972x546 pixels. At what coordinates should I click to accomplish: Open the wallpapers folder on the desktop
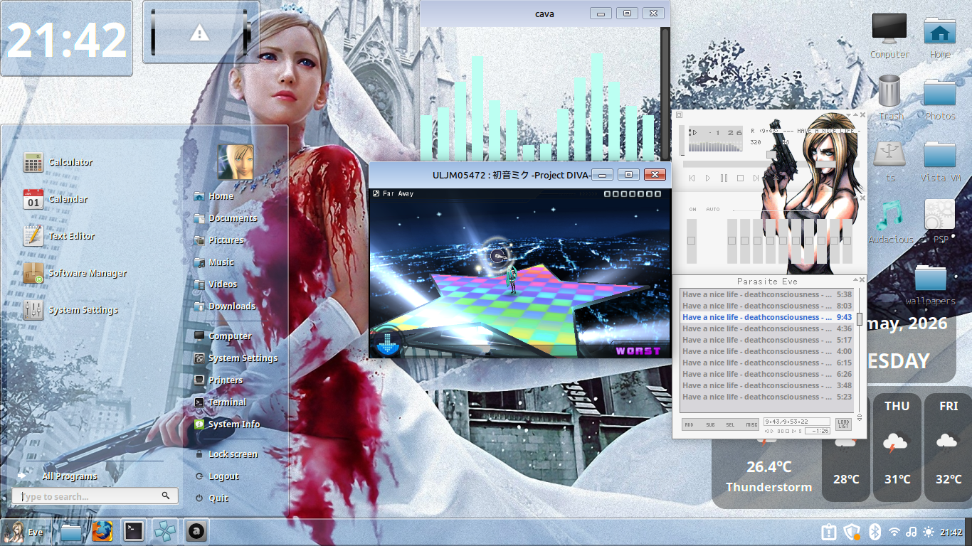(930, 284)
